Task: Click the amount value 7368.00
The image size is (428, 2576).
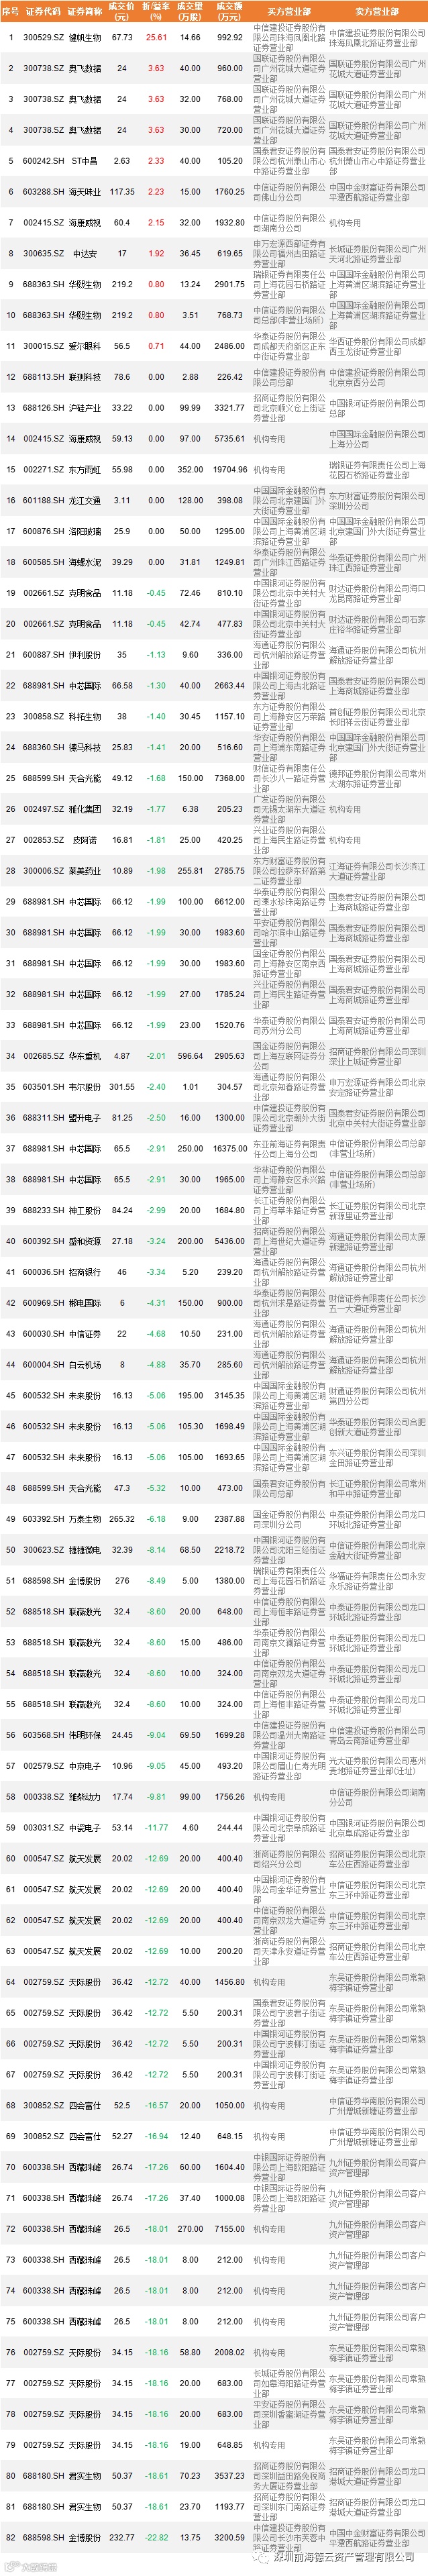Action: (230, 779)
